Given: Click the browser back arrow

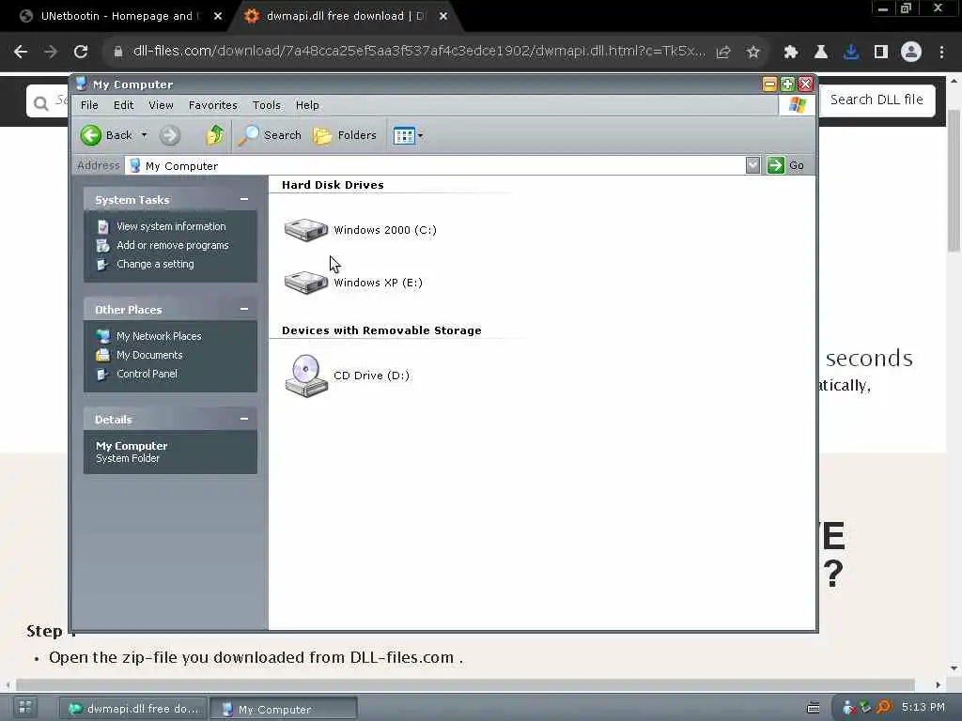Looking at the screenshot, I should click(21, 52).
